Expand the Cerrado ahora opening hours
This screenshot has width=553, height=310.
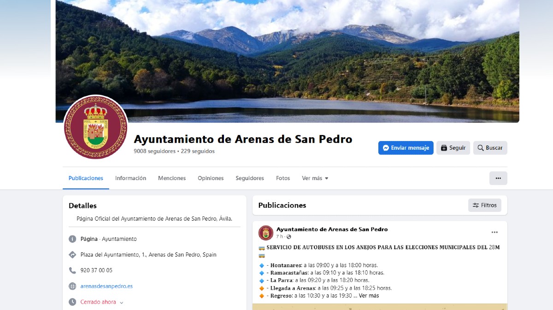tap(102, 302)
